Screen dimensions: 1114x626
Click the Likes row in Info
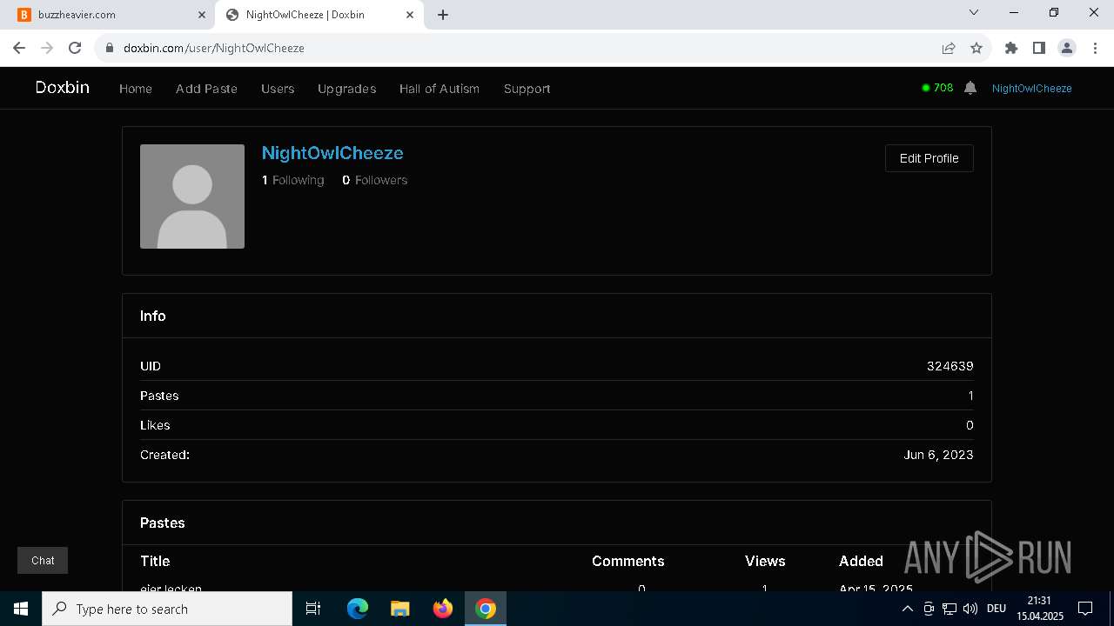(557, 425)
